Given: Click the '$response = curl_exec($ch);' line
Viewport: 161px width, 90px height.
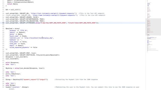Looking at the screenshot, I should click(17, 57).
